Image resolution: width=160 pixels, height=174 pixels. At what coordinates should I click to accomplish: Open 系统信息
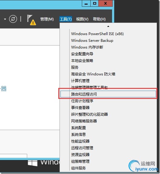[78, 134]
